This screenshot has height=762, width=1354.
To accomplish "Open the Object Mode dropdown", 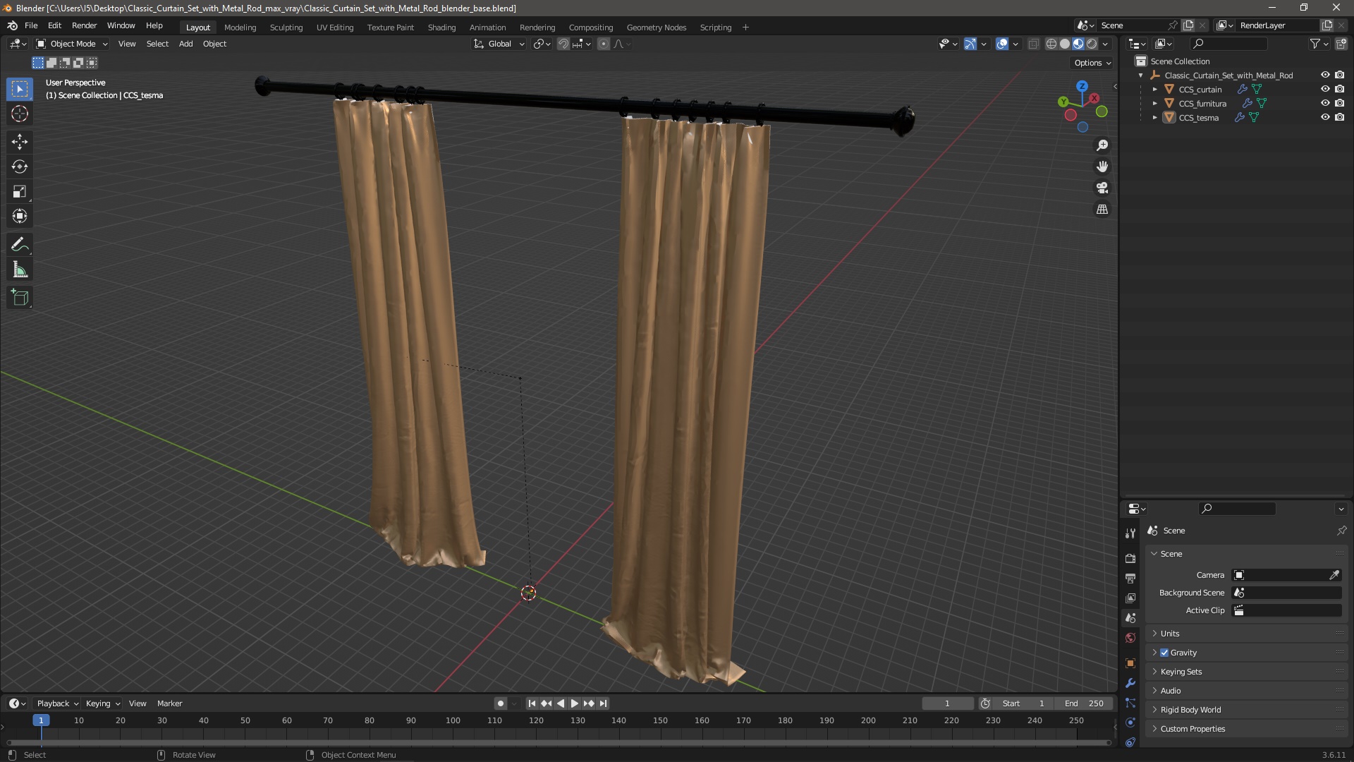I will pos(72,44).
